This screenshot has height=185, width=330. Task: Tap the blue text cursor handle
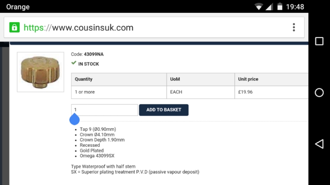pyautogui.click(x=75, y=120)
